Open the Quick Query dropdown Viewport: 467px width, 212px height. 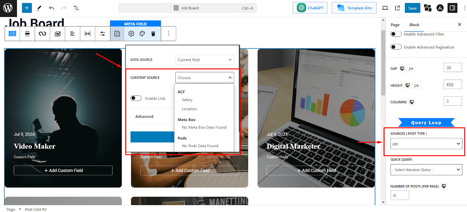tap(426, 170)
